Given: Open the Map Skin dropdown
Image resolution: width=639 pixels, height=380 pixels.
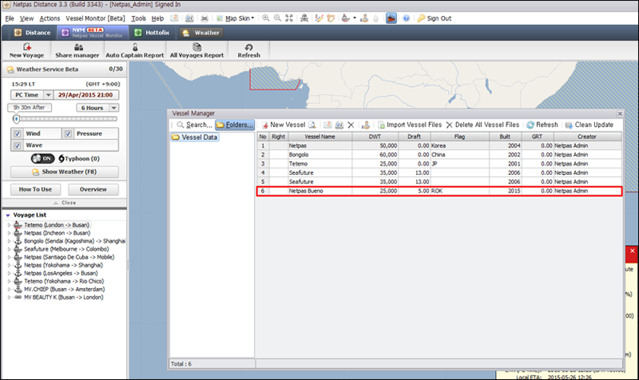Looking at the screenshot, I should click(x=236, y=18).
